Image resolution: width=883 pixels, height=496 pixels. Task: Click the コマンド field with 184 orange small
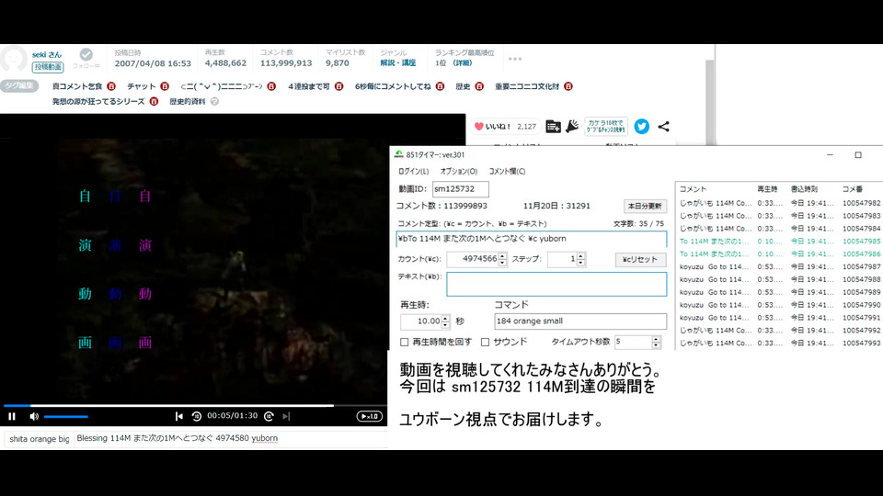(x=580, y=321)
